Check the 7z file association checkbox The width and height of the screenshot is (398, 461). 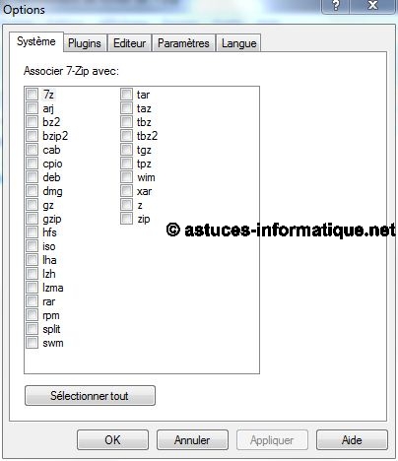(33, 95)
